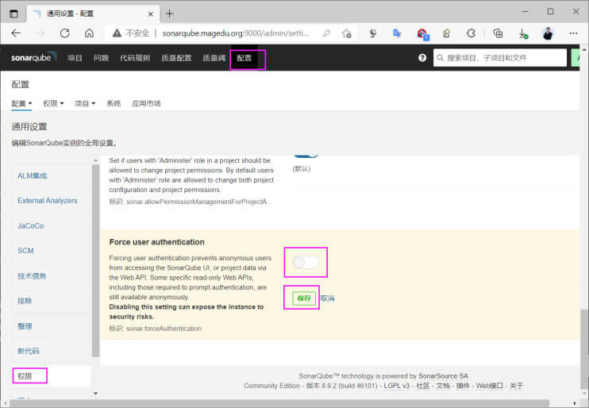Open 社区 footer link
Image resolution: width=589 pixels, height=408 pixels.
point(422,386)
